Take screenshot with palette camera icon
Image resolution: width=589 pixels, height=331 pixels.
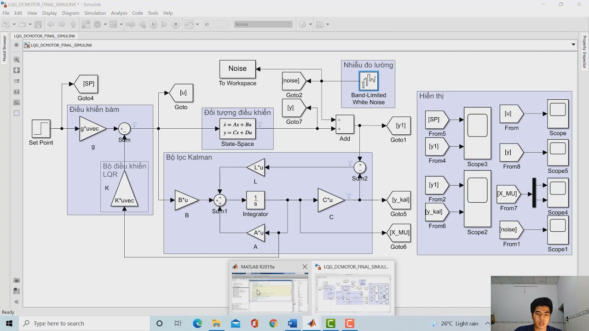17,280
